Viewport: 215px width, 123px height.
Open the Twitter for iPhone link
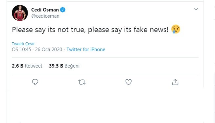pos(86,50)
